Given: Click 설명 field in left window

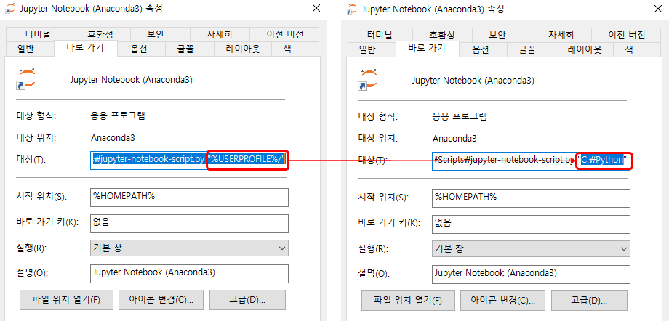Looking at the screenshot, I should pos(189,274).
